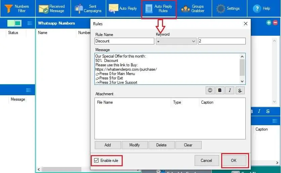Viewport: 281px width, 173px height.
Task: Click the green plus add icon
Action: [x=269, y=23]
